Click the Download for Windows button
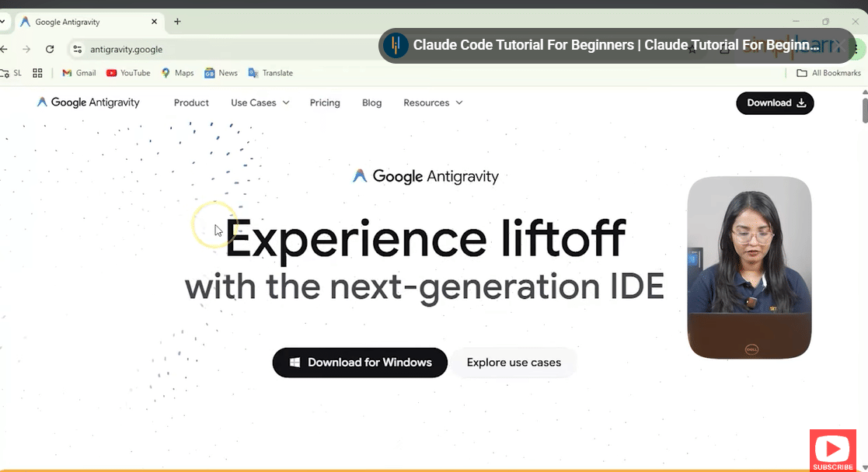Viewport: 868px width, 472px height. click(359, 363)
